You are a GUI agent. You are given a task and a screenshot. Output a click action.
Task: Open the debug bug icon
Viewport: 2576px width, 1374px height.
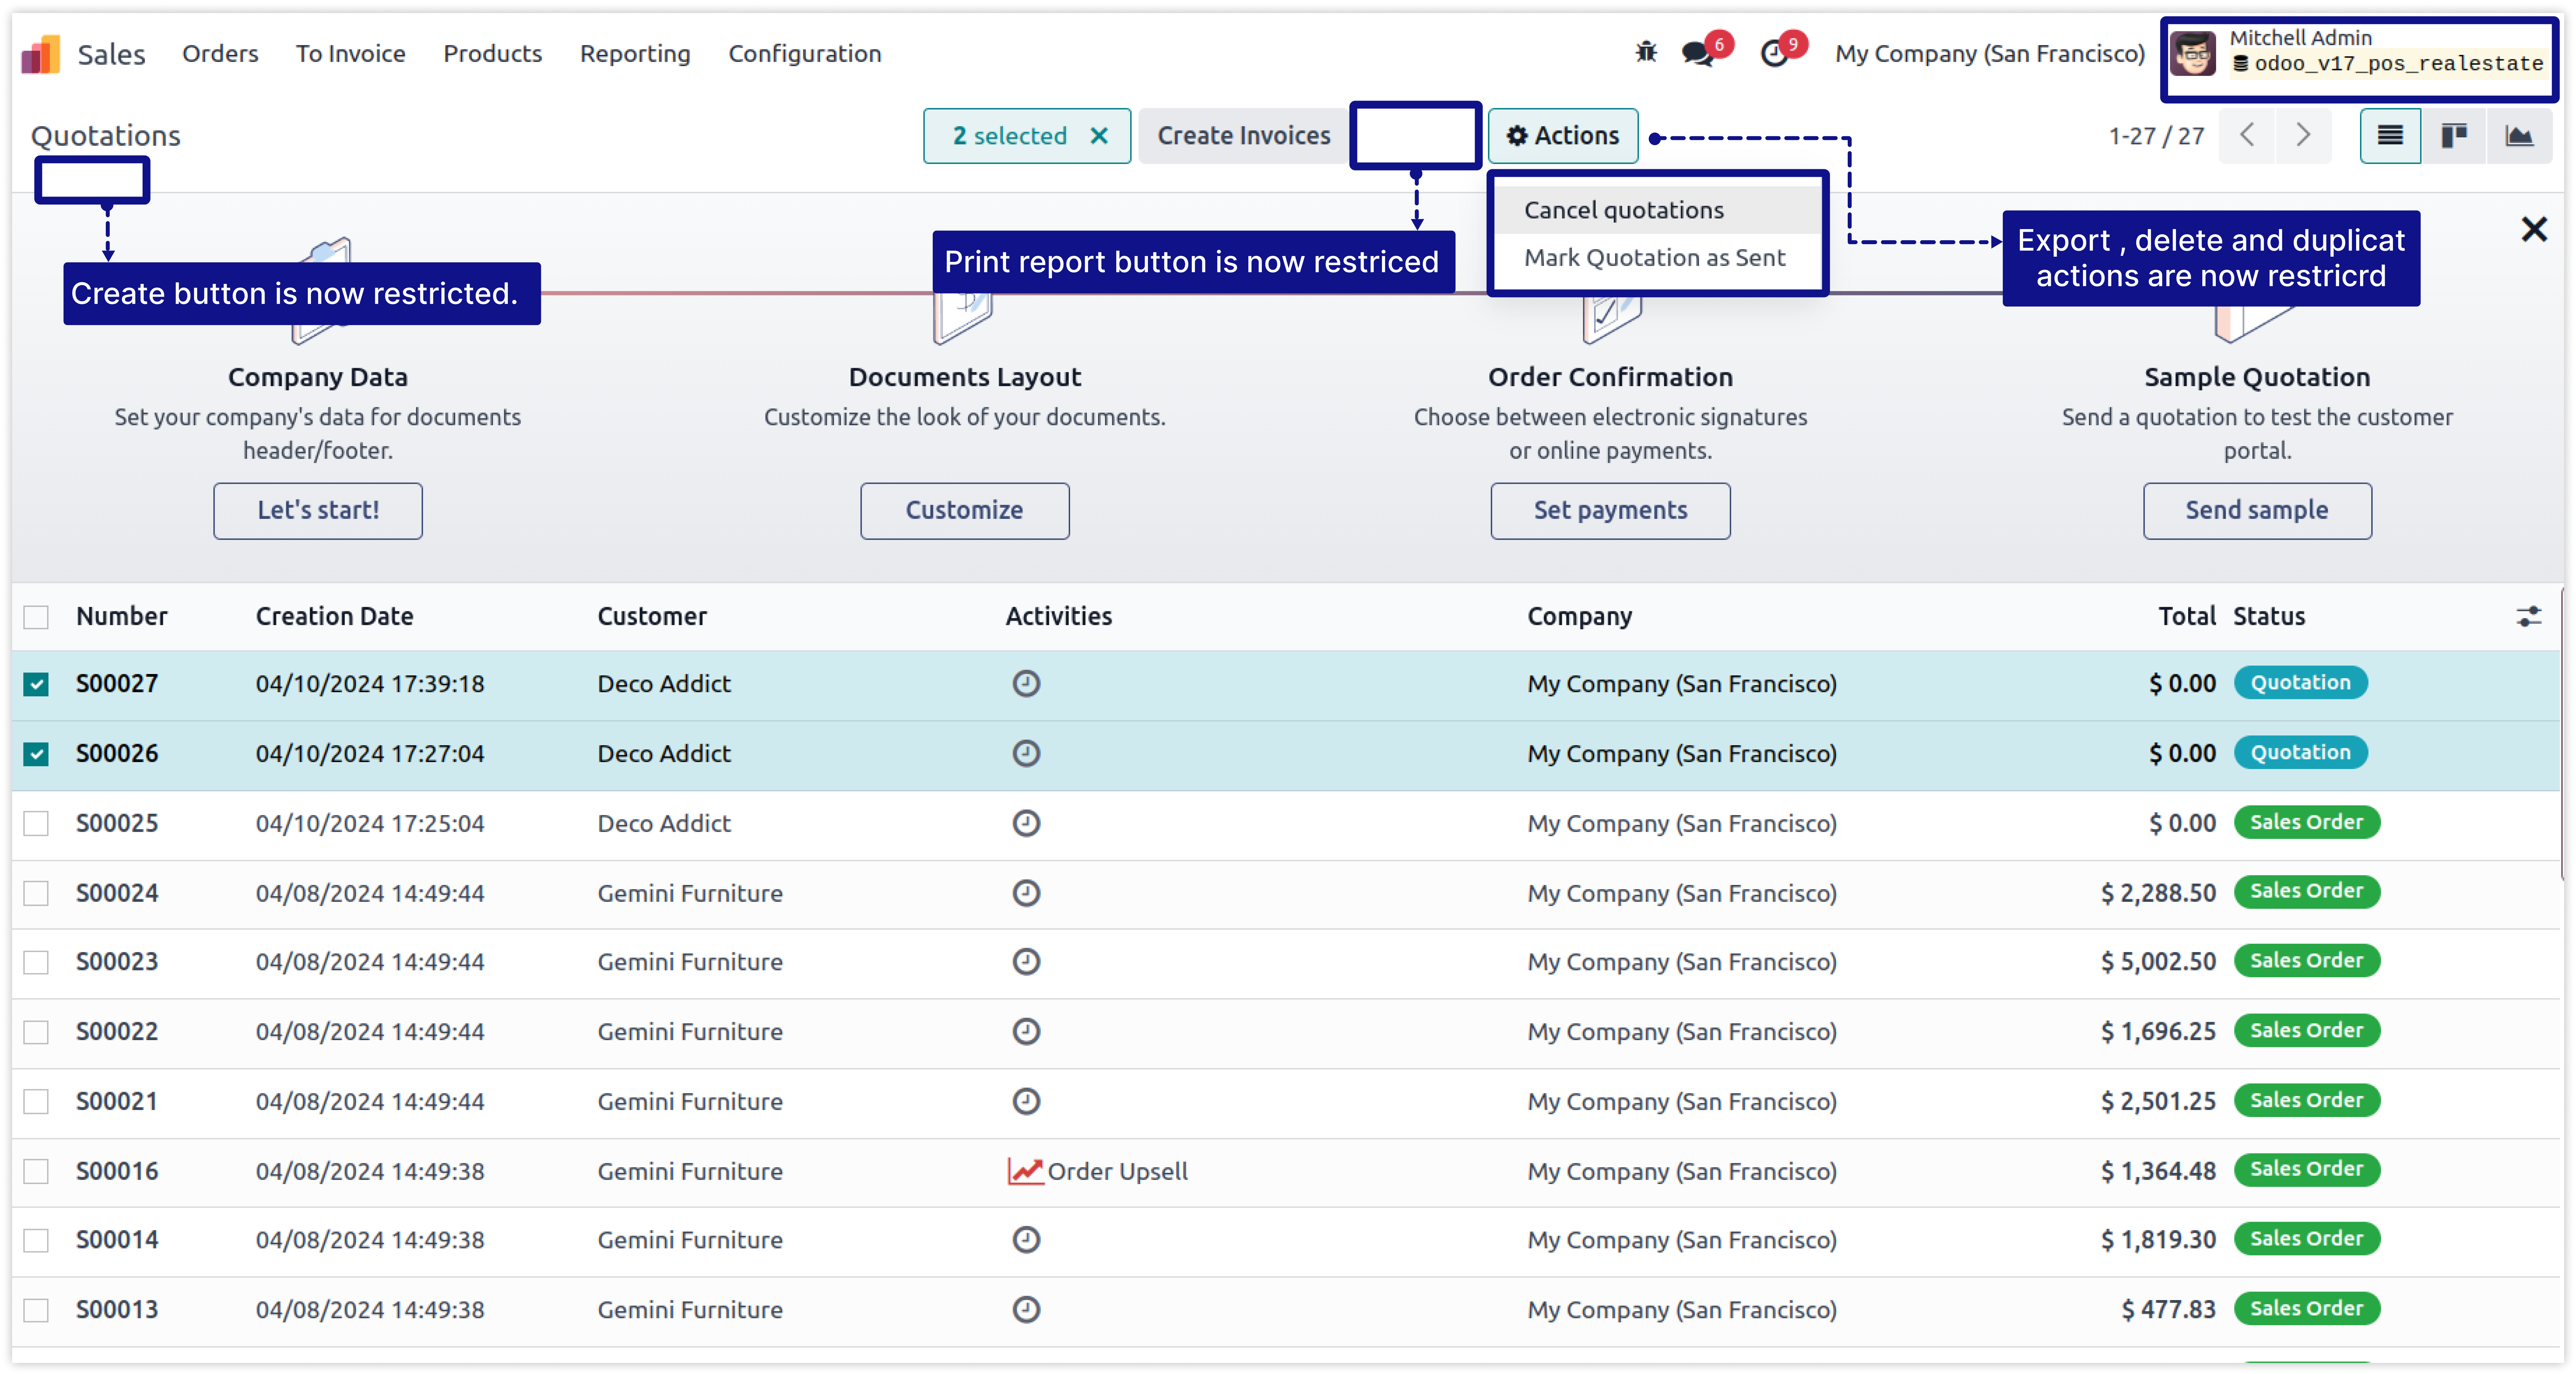[x=1646, y=52]
